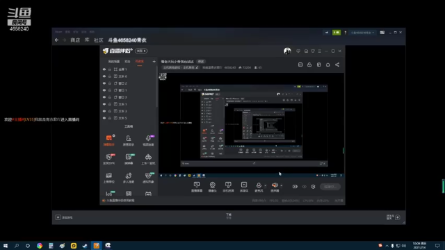Open the 虚拟形象 tool

click(x=148, y=178)
